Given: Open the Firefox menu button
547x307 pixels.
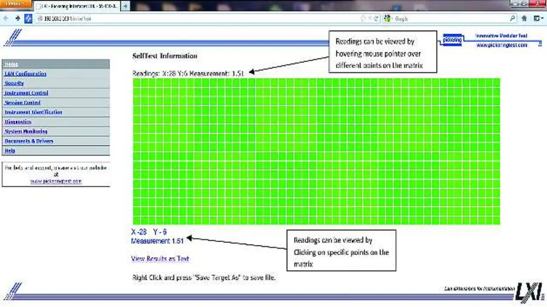Looking at the screenshot, I should coord(15,3).
